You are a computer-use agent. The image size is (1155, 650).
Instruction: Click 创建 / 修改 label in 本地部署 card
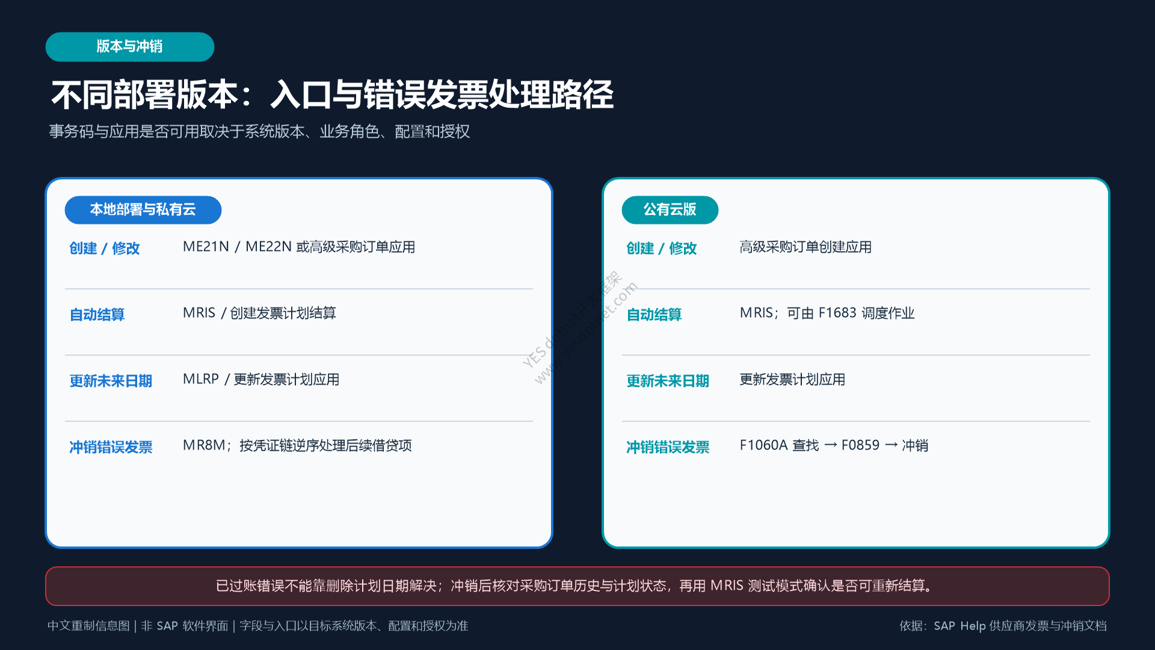(104, 248)
